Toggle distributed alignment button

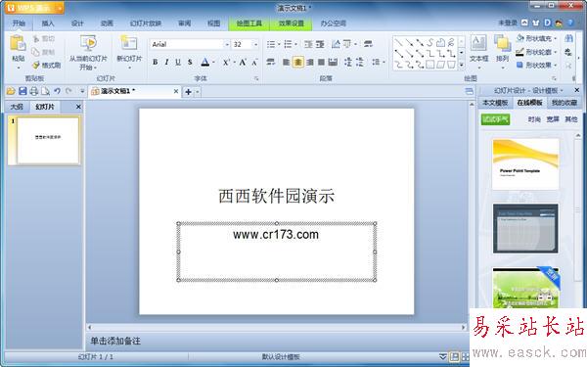coord(333,63)
